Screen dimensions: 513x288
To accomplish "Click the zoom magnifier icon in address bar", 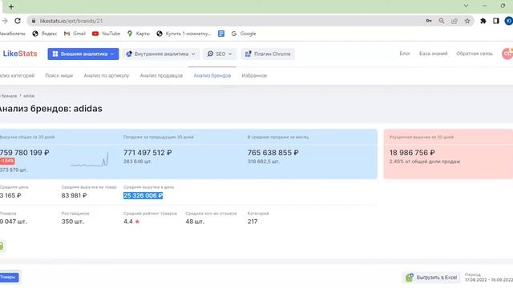I will click(x=442, y=21).
